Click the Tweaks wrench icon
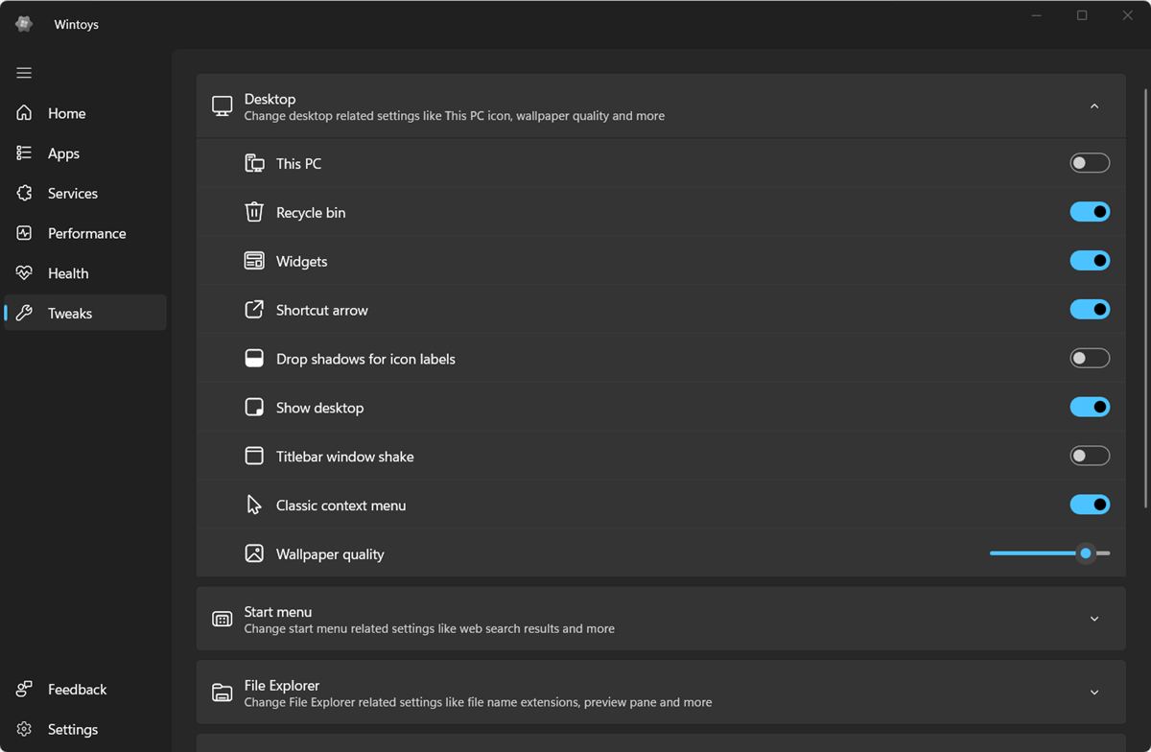The image size is (1151, 752). click(x=25, y=314)
